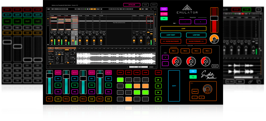Launch the second scene play button
Screen dimensions: 266x121
(x=158, y=86)
